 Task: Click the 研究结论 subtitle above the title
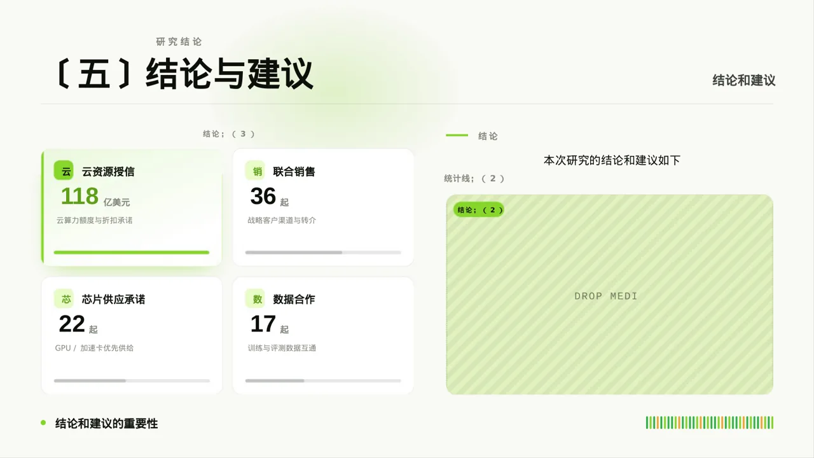179,42
